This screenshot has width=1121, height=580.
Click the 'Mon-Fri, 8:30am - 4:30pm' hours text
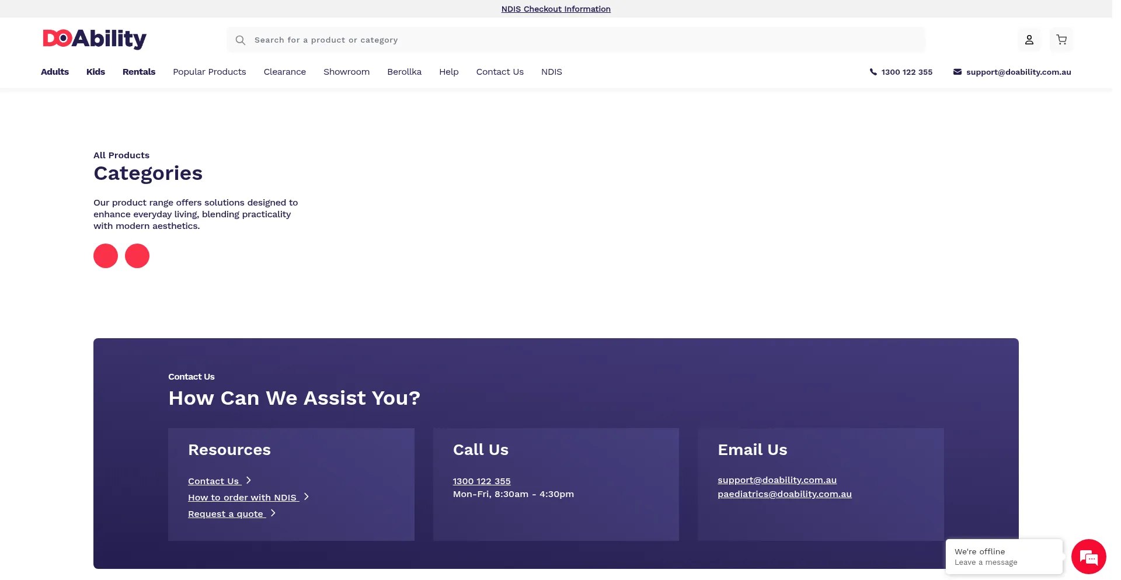[x=513, y=494]
